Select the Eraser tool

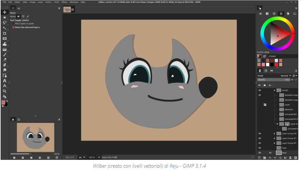coord(5,59)
